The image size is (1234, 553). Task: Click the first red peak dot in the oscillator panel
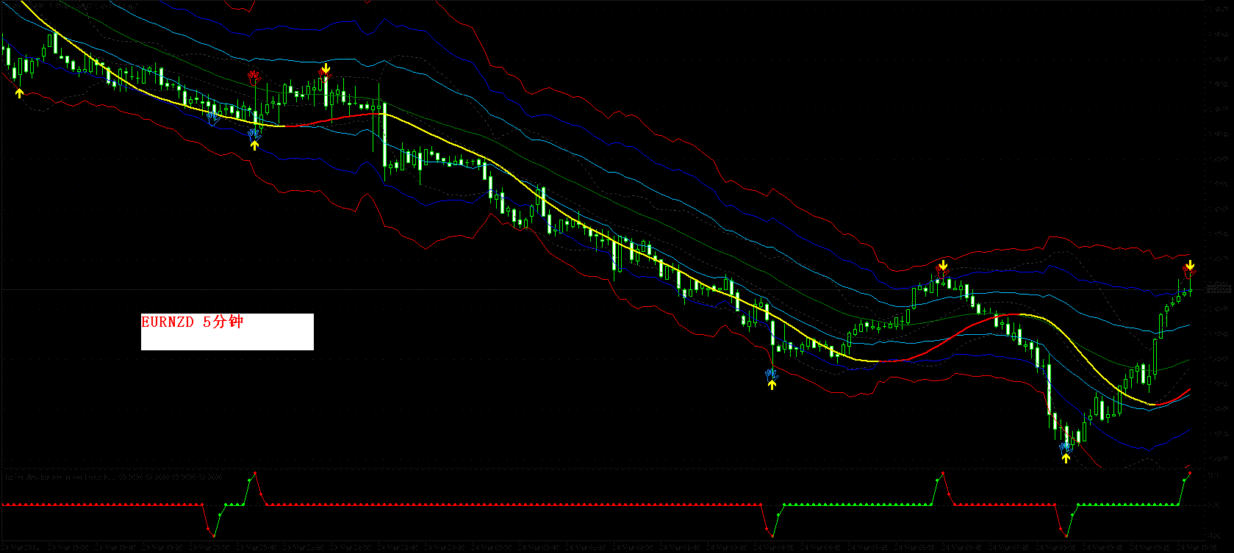pos(255,472)
